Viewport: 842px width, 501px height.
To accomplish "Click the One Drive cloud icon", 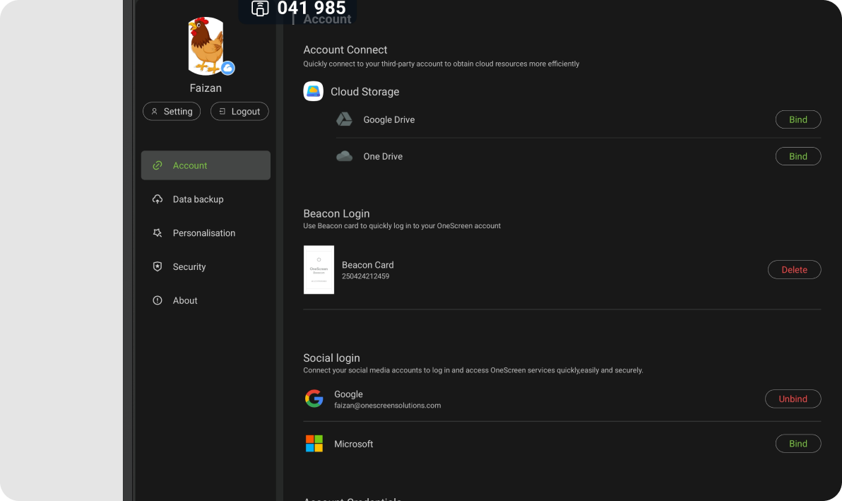I will 344,156.
